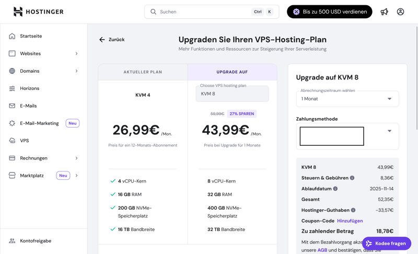
Task: Expand the Domains submenu chevron
Action: pyautogui.click(x=76, y=71)
